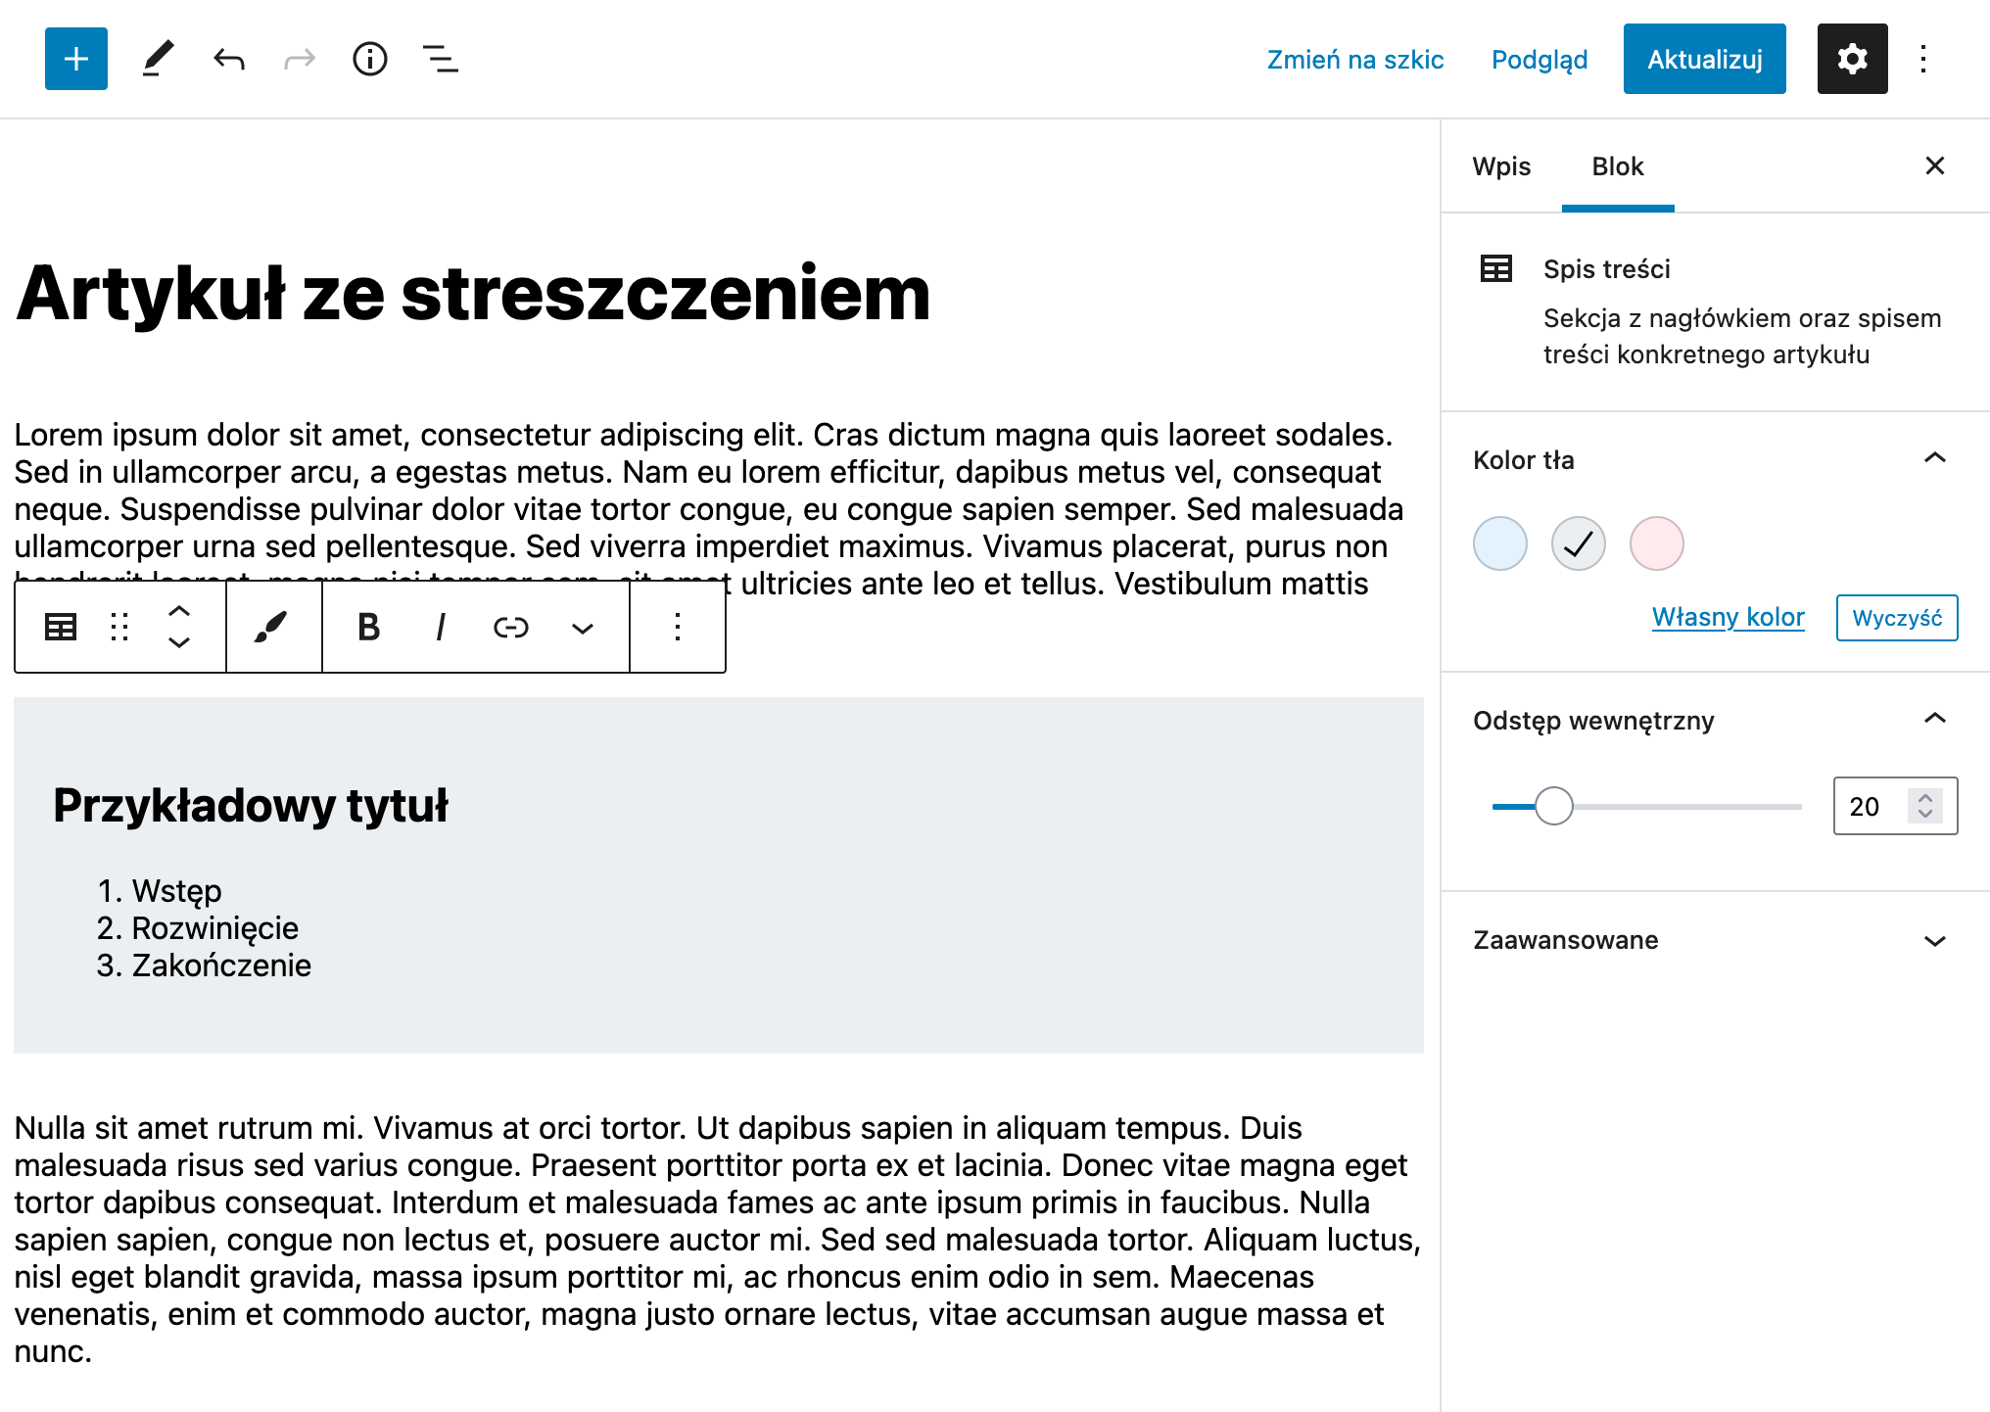The image size is (1990, 1412).
Task: Click the Sekcja z nagłówkiem block description
Action: 1742,336
